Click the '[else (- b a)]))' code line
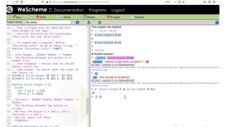The width and height of the screenshot is (226, 127). click(x=31, y=93)
